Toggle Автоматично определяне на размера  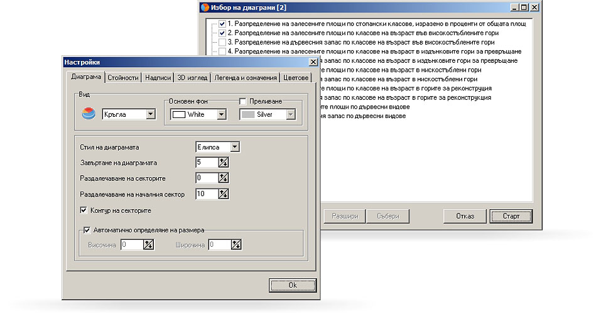click(87, 230)
